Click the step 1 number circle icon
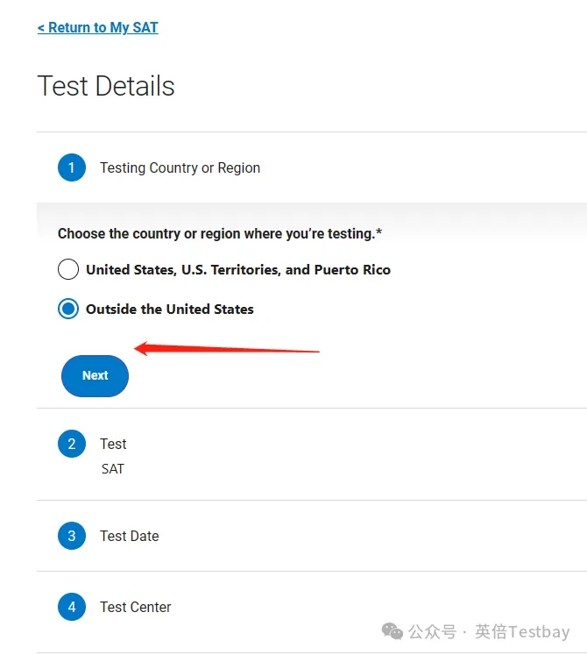This screenshot has height=655, width=587. pos(72,167)
